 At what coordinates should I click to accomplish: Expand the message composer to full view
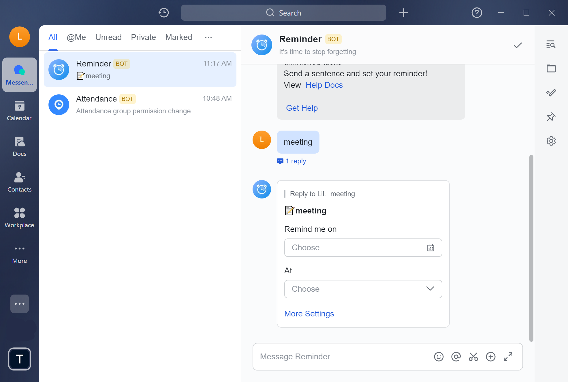coord(508,357)
